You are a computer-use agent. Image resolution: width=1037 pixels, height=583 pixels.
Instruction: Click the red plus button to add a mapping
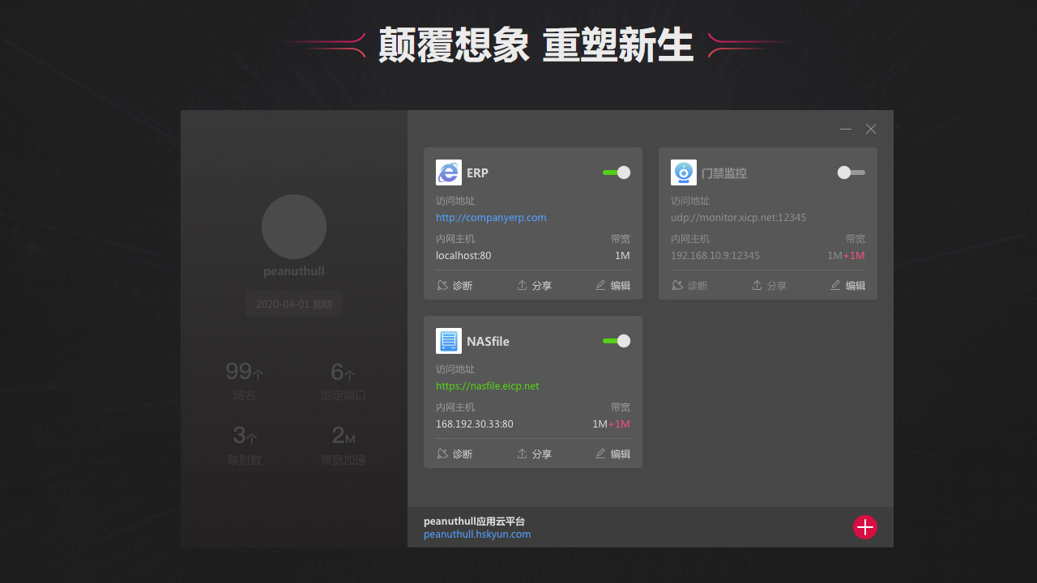coord(864,527)
